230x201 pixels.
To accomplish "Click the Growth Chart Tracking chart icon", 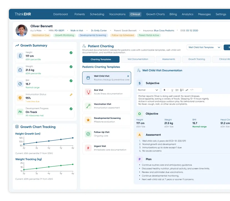I will (x=17, y=127).
